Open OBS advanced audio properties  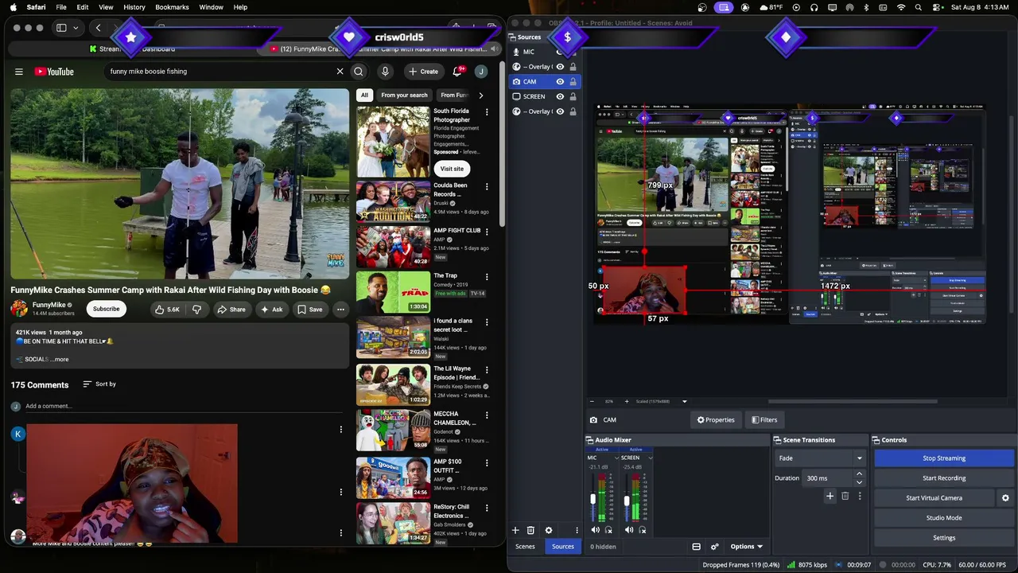tap(714, 547)
